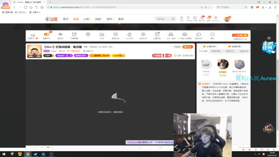
Task: Open the Steam icon in taskbar
Action: click(x=36, y=154)
